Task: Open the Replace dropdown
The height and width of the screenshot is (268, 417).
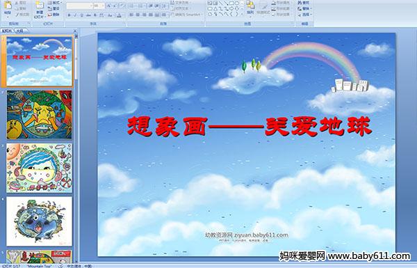Action: click(x=304, y=8)
